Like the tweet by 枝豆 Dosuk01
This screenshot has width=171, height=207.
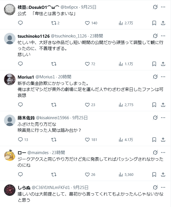coord(91,23)
